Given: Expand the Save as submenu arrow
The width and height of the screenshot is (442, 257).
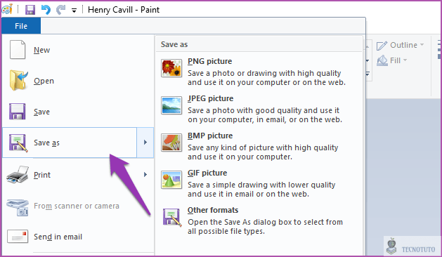Looking at the screenshot, I should [145, 143].
